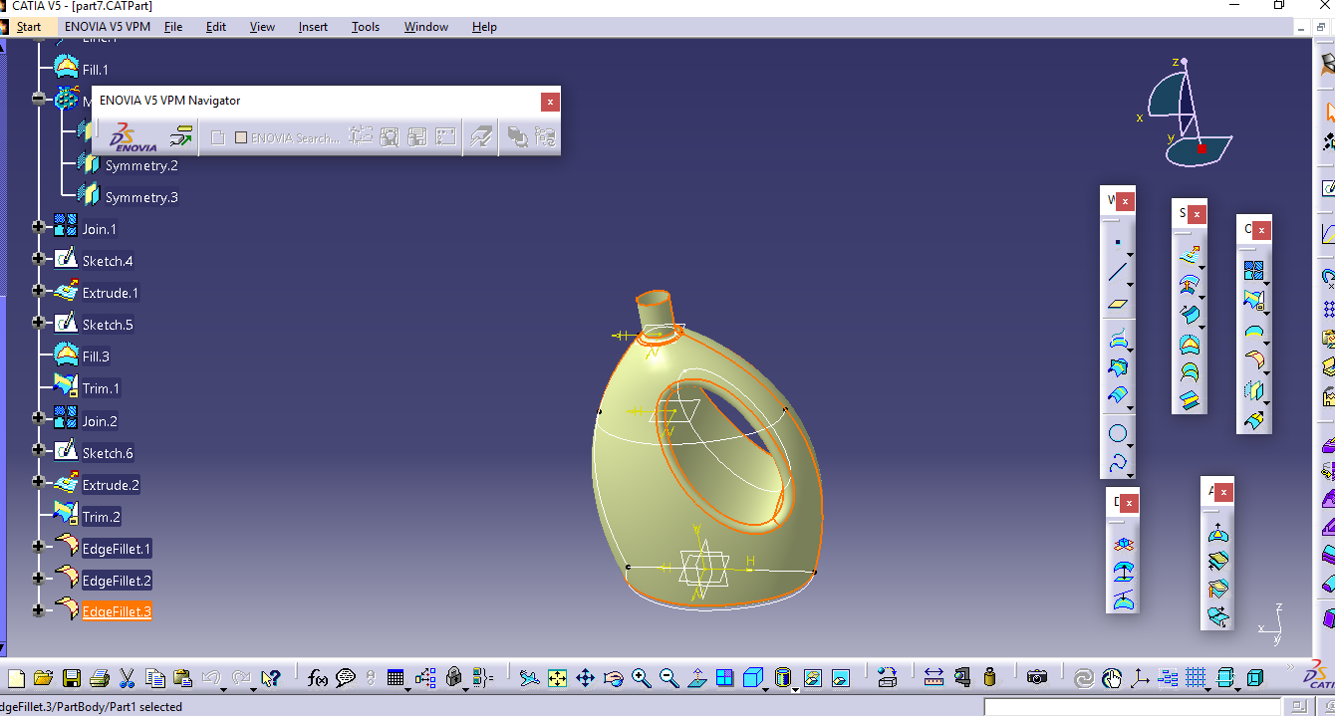
Task: Click the Edge Fillet icon in Operations toolbar
Action: [1254, 359]
